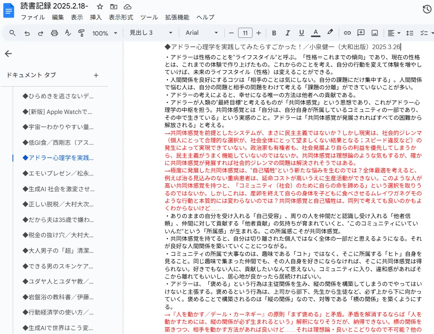434x334 pixels.
Task: Toggle underline formatting
Action: click(x=301, y=33)
